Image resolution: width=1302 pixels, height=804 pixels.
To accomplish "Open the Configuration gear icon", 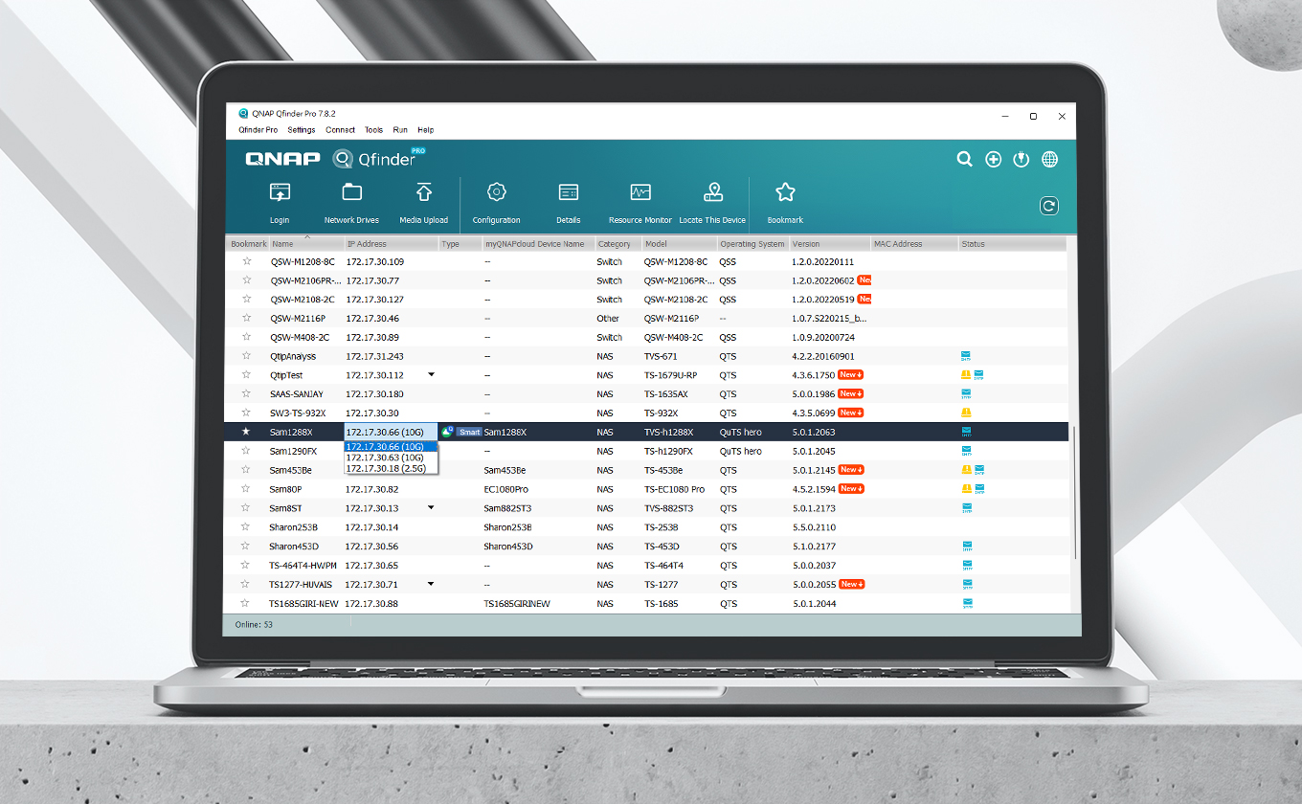I will click(496, 193).
